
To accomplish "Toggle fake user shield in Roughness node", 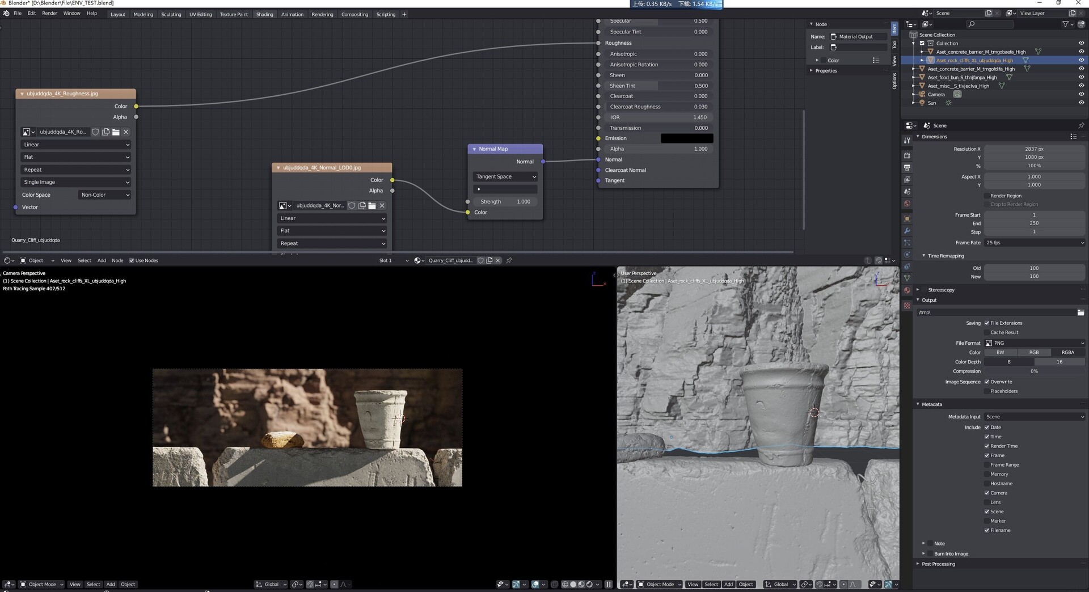I will (x=95, y=132).
